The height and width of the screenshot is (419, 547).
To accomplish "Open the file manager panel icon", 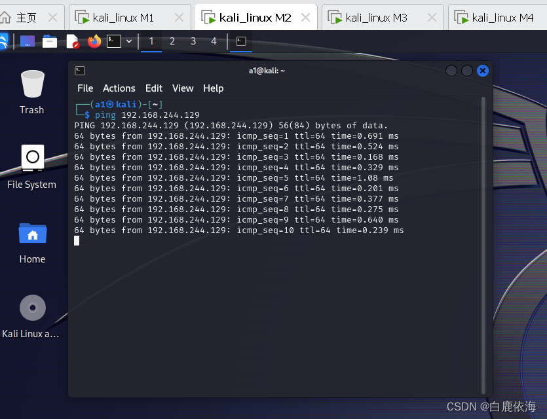I will (x=50, y=41).
